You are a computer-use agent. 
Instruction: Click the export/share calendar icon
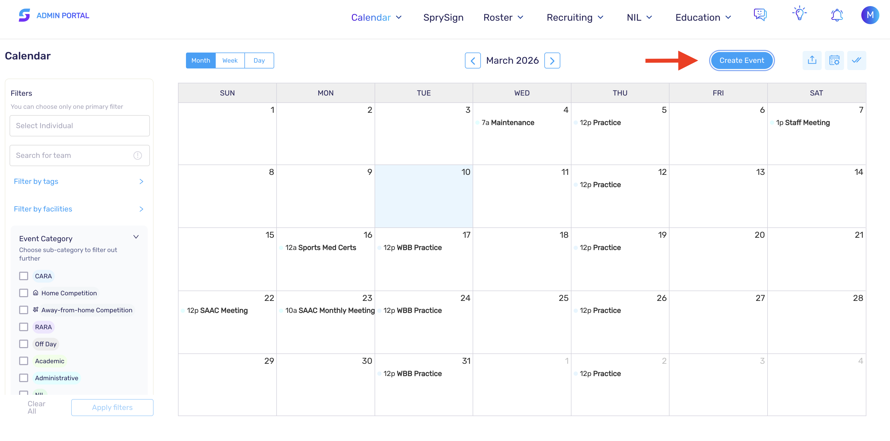[812, 60]
